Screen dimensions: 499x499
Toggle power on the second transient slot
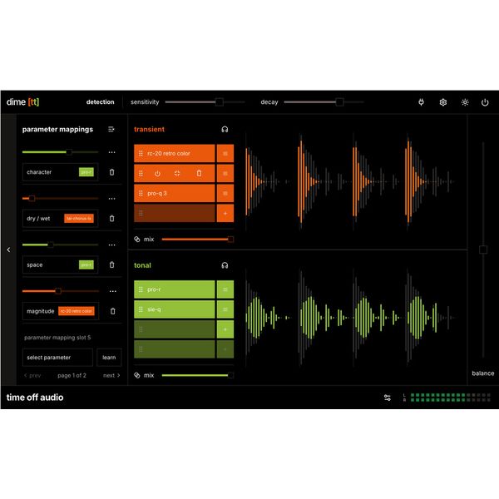pos(157,173)
